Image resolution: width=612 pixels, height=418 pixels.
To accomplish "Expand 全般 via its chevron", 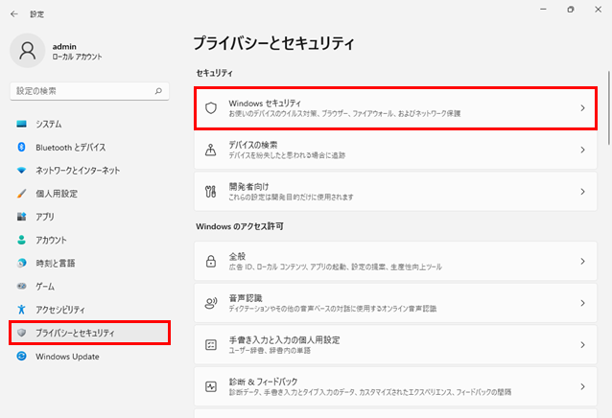I will 582,261.
